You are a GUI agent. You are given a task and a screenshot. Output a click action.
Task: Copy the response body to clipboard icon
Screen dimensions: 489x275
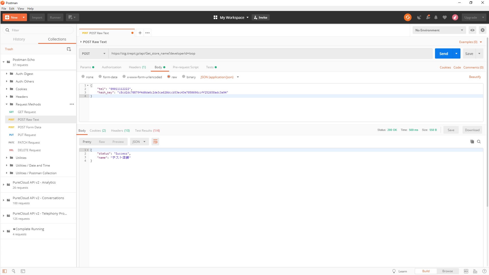(472, 142)
